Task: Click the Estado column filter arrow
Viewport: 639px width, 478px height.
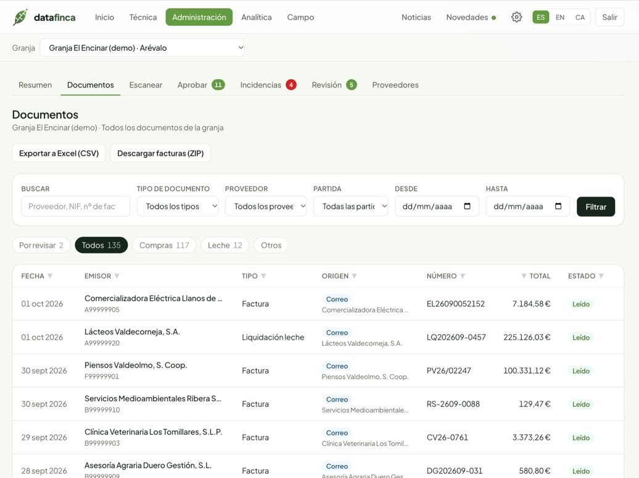Action: pyautogui.click(x=601, y=276)
